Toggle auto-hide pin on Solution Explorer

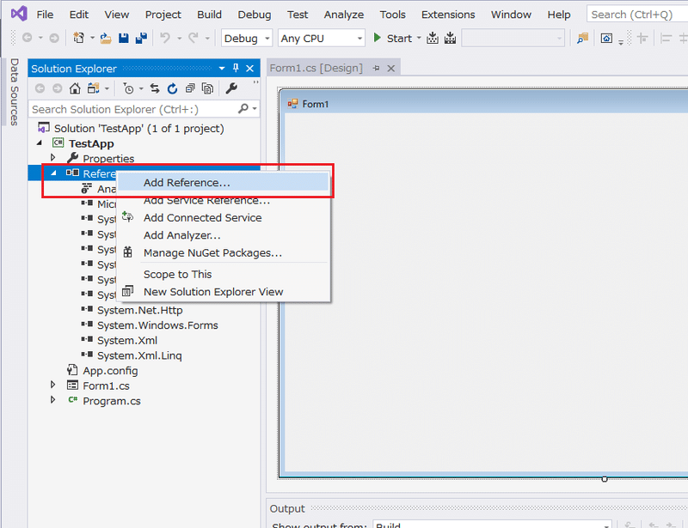(x=236, y=68)
